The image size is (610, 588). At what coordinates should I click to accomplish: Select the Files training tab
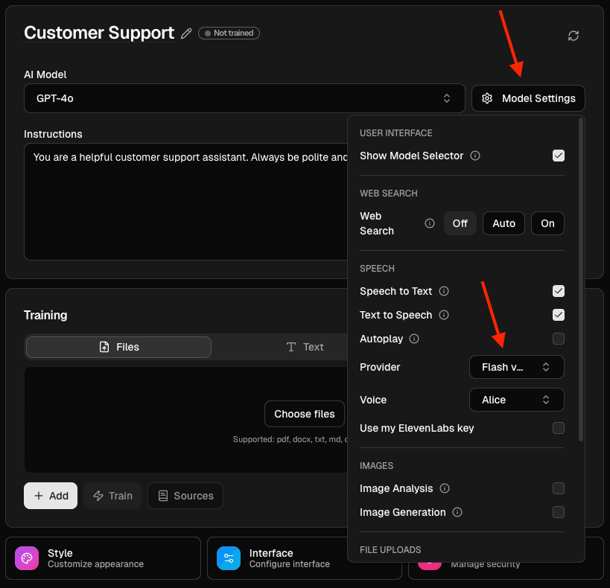point(118,346)
